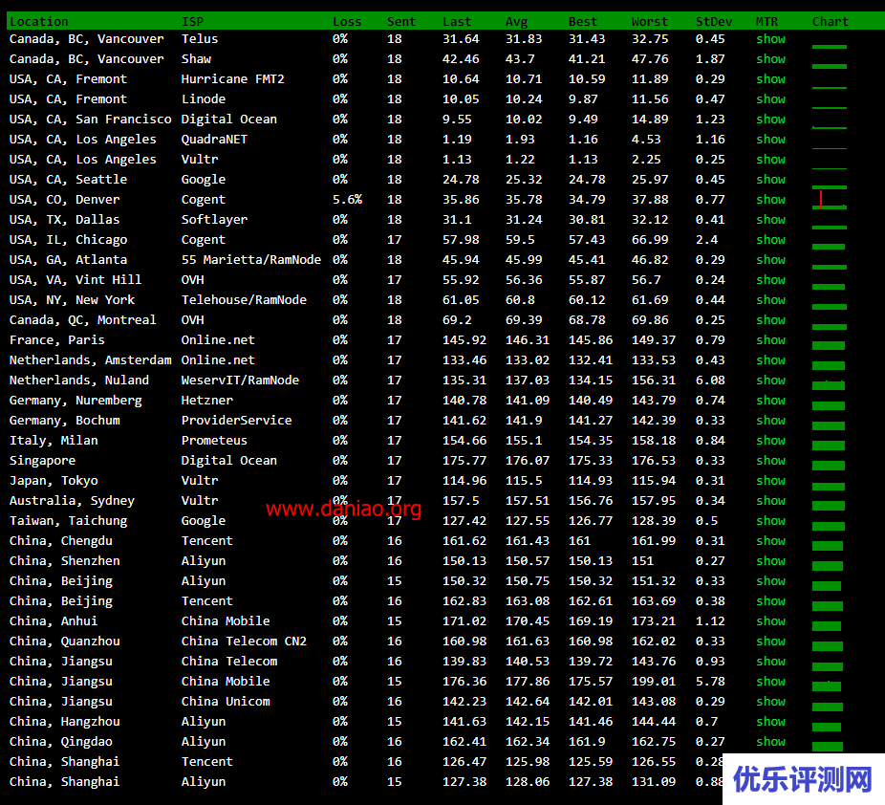This screenshot has height=805, width=885.
Task: Show MTR for China, Chengdu Tencent
Action: point(770,541)
